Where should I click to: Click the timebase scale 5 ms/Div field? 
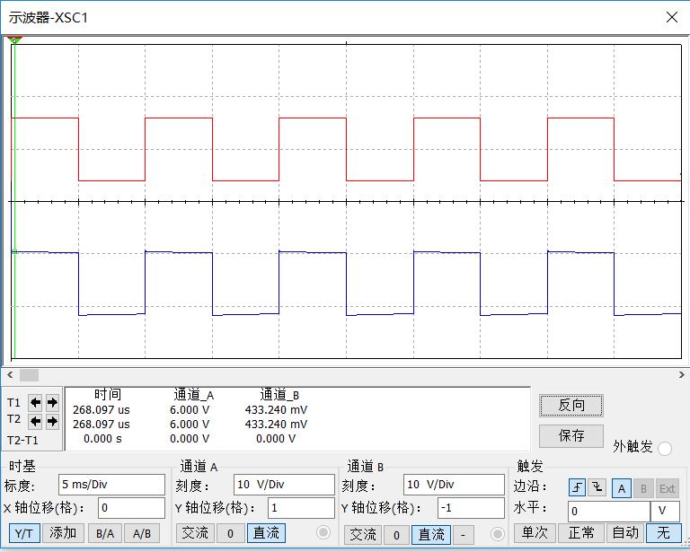[x=111, y=485]
